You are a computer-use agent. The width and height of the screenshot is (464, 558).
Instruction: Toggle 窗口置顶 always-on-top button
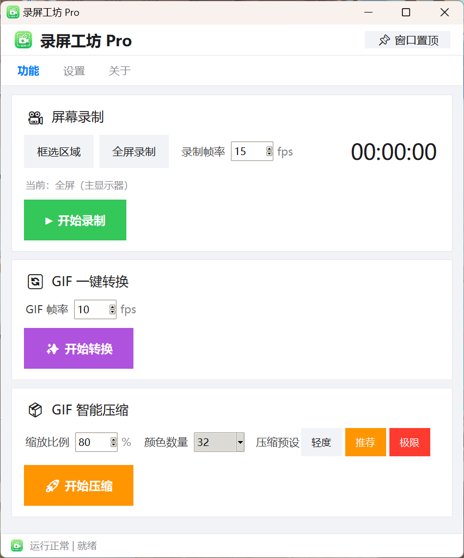click(x=407, y=40)
